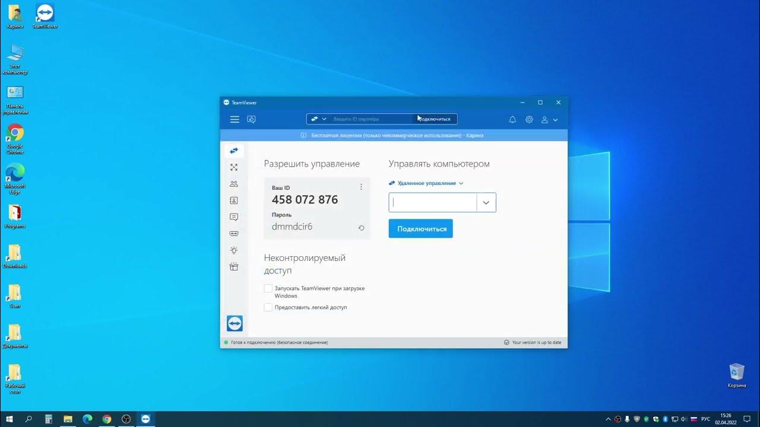The image size is (760, 427).
Task: Open Computers & Contacts sidebar icon
Action: click(x=234, y=200)
